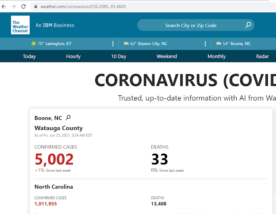Select the weather.com URL in the address bar
The width and height of the screenshot is (276, 214).
point(83,6)
